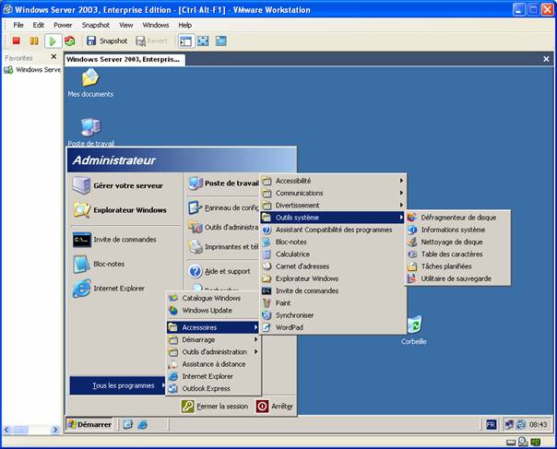Screen dimensions: 557x449
Task: Open the View menu
Action: pos(125,25)
